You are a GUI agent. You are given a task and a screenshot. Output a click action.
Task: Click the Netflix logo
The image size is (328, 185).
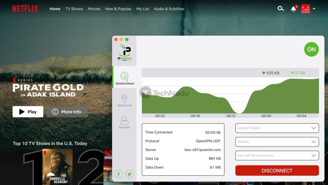(x=25, y=9)
